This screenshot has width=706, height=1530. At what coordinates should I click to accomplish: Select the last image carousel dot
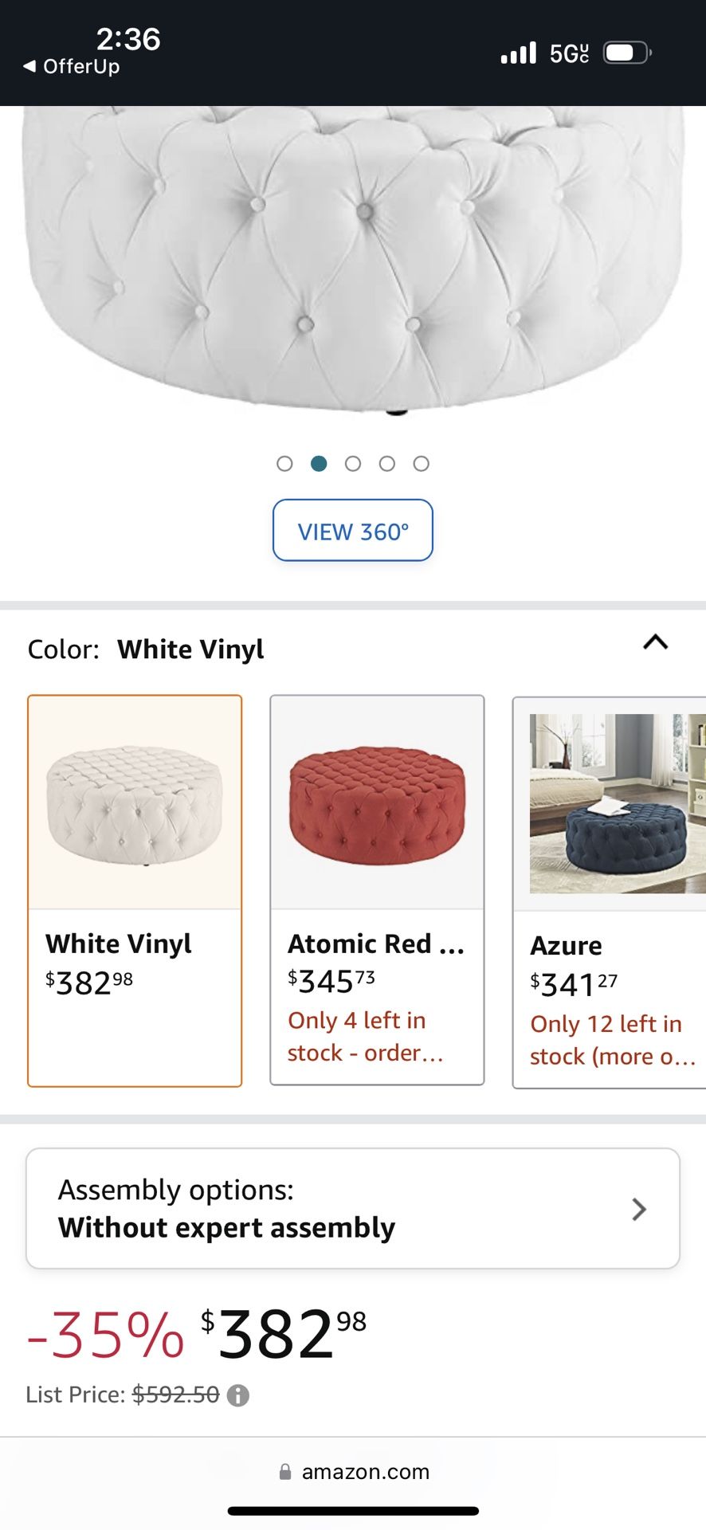click(x=421, y=463)
